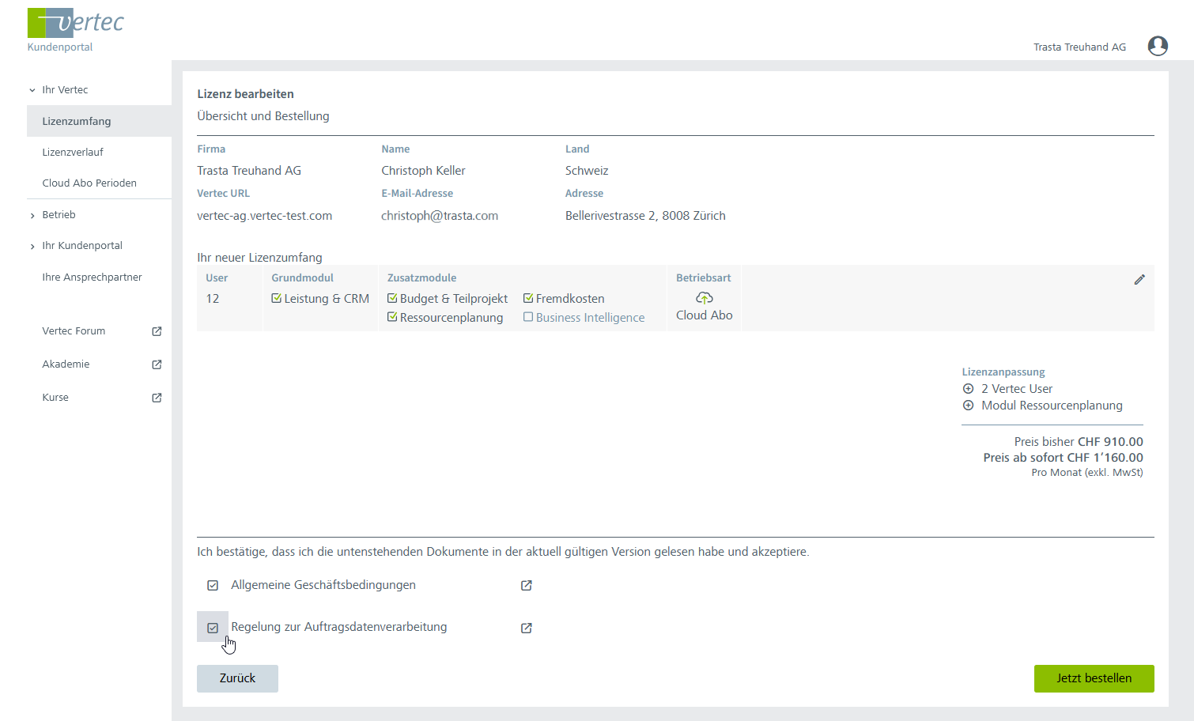Image resolution: width=1194 pixels, height=721 pixels.
Task: Click Jetzt bestellen button
Action: 1094,678
